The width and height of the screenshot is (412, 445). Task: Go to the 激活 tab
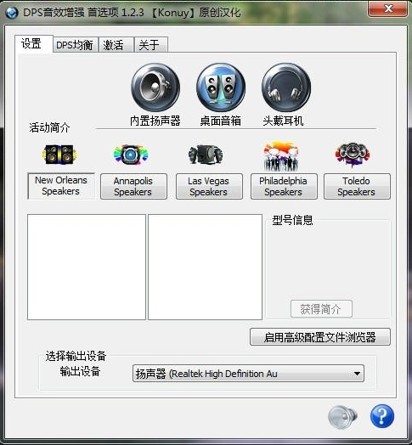pos(116,45)
